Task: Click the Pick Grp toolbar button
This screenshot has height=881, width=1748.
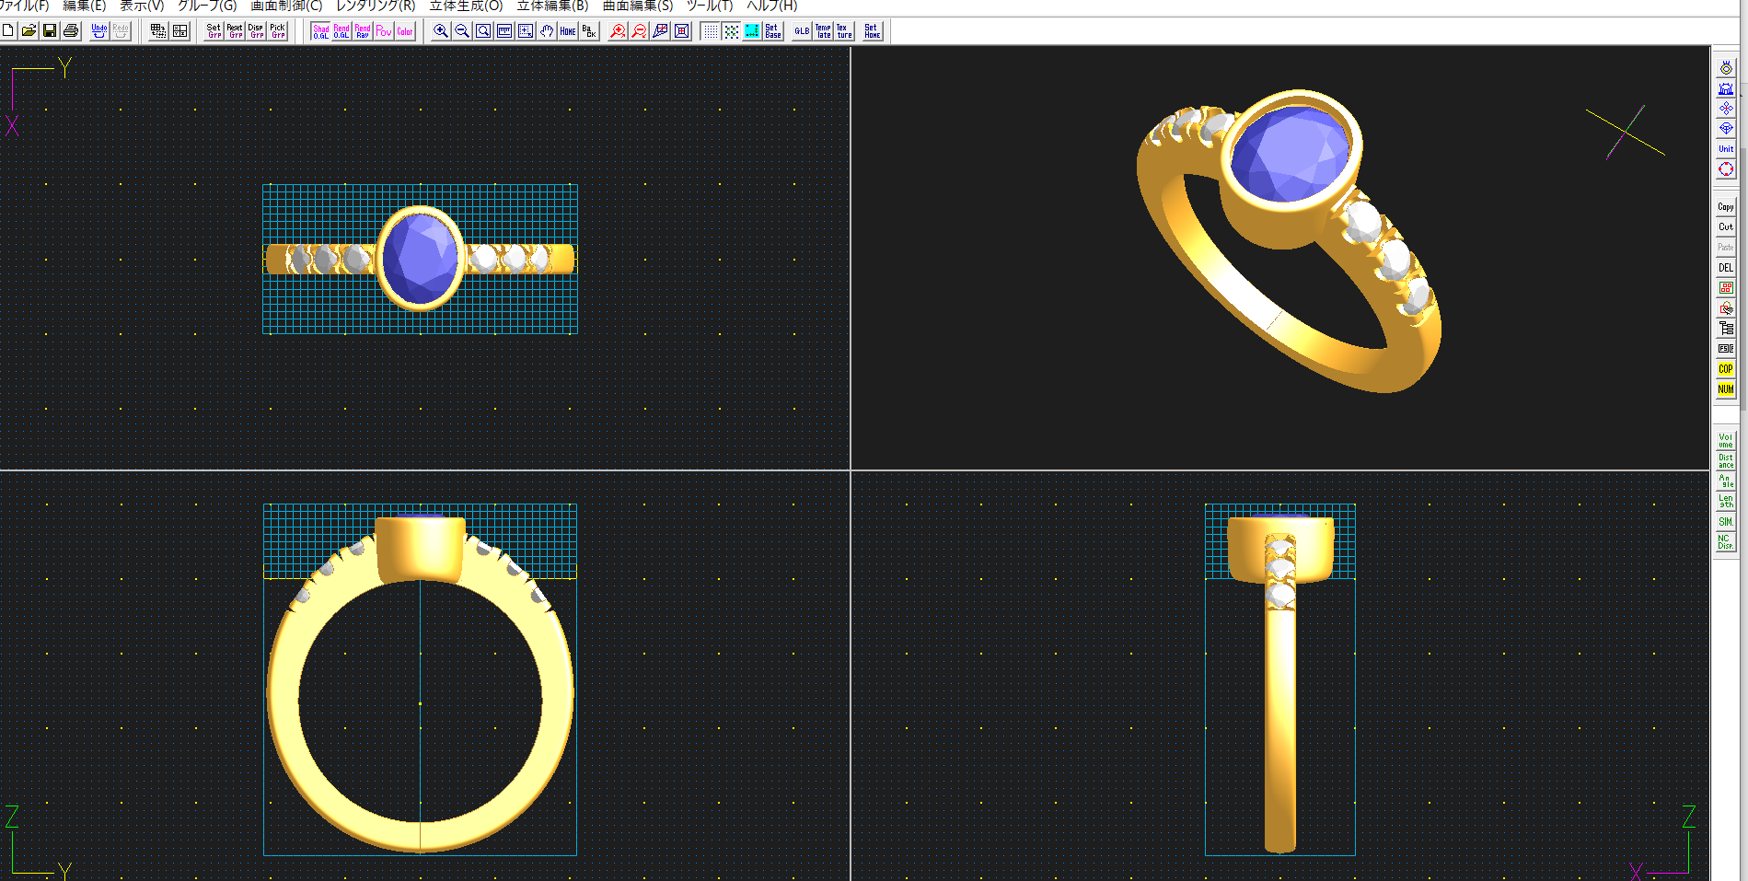Action: click(278, 31)
